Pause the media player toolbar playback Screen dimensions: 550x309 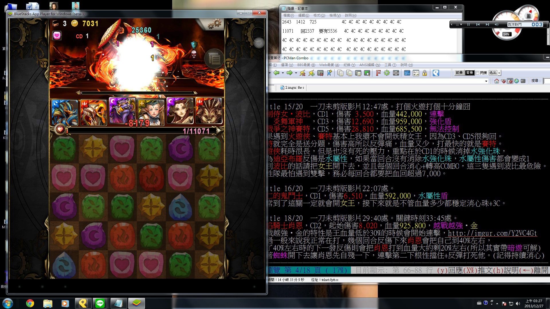point(468,25)
